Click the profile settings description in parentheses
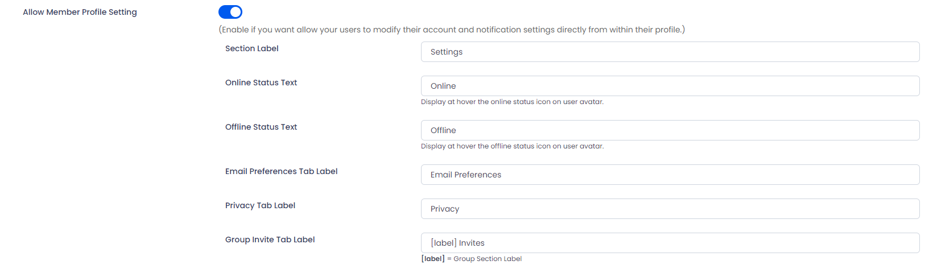 (x=452, y=30)
